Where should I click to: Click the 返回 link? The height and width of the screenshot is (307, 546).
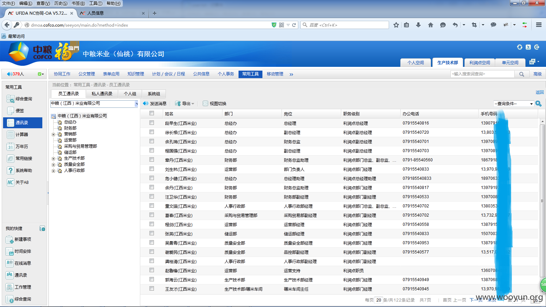point(540,92)
